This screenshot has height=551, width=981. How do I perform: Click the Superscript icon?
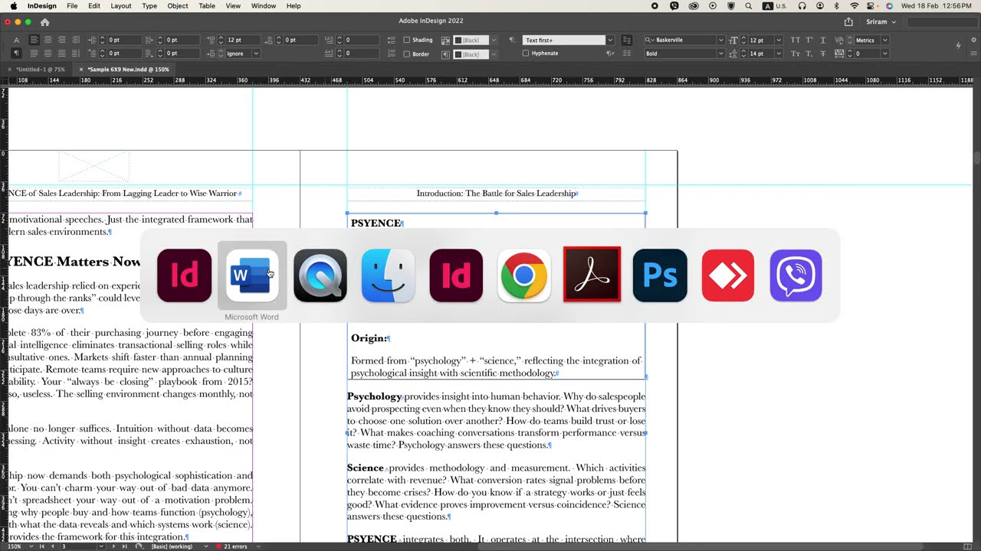809,40
